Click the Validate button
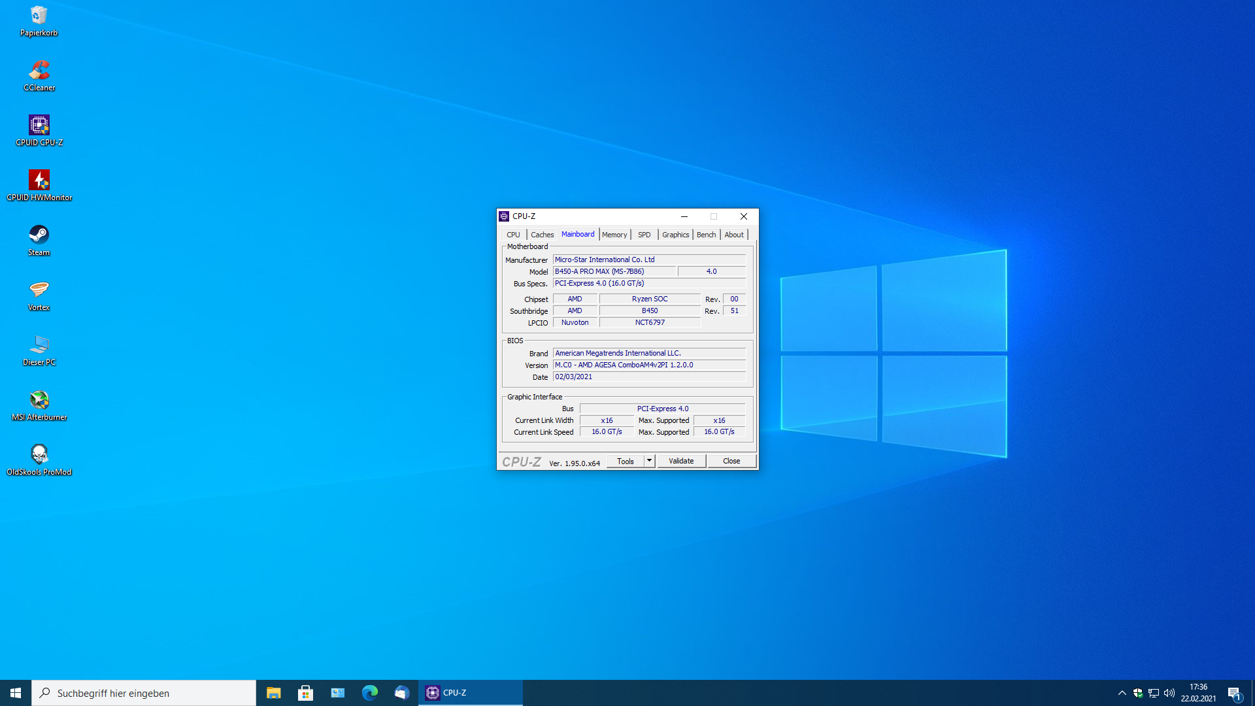The height and width of the screenshot is (706, 1255). pyautogui.click(x=681, y=461)
